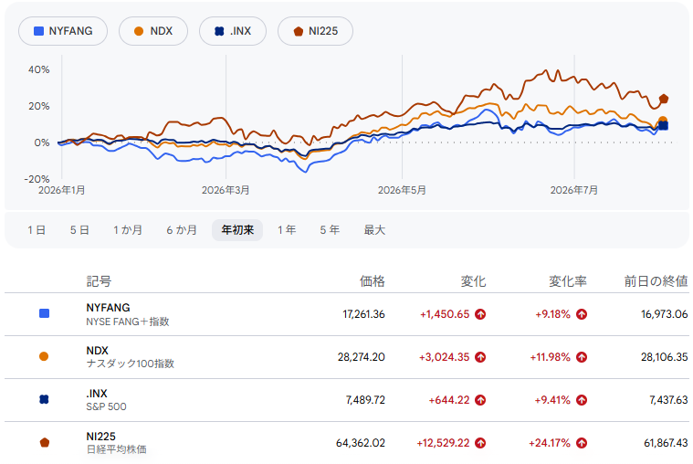Click the 日経平均株価 description
This screenshot has width=693, height=464.
click(116, 449)
